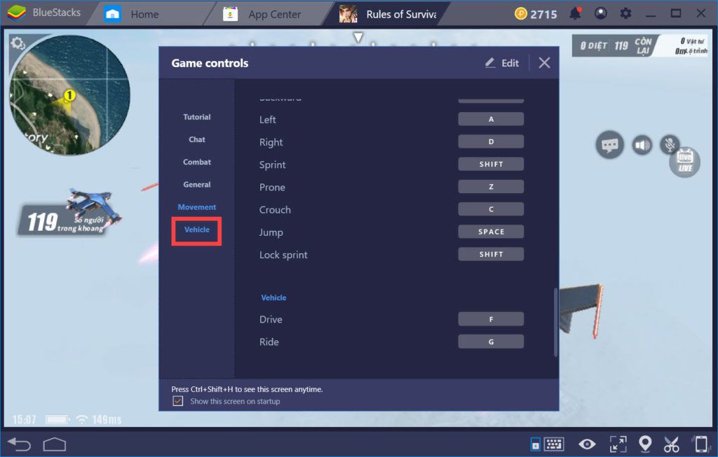The image size is (718, 457).
Task: Open the in-game chat bubble icon
Action: [609, 146]
